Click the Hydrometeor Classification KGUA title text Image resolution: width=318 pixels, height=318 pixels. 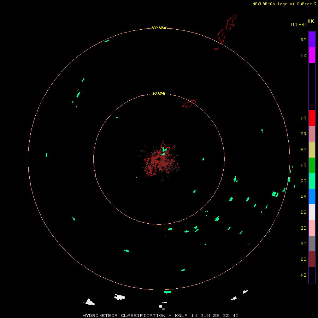point(160,316)
